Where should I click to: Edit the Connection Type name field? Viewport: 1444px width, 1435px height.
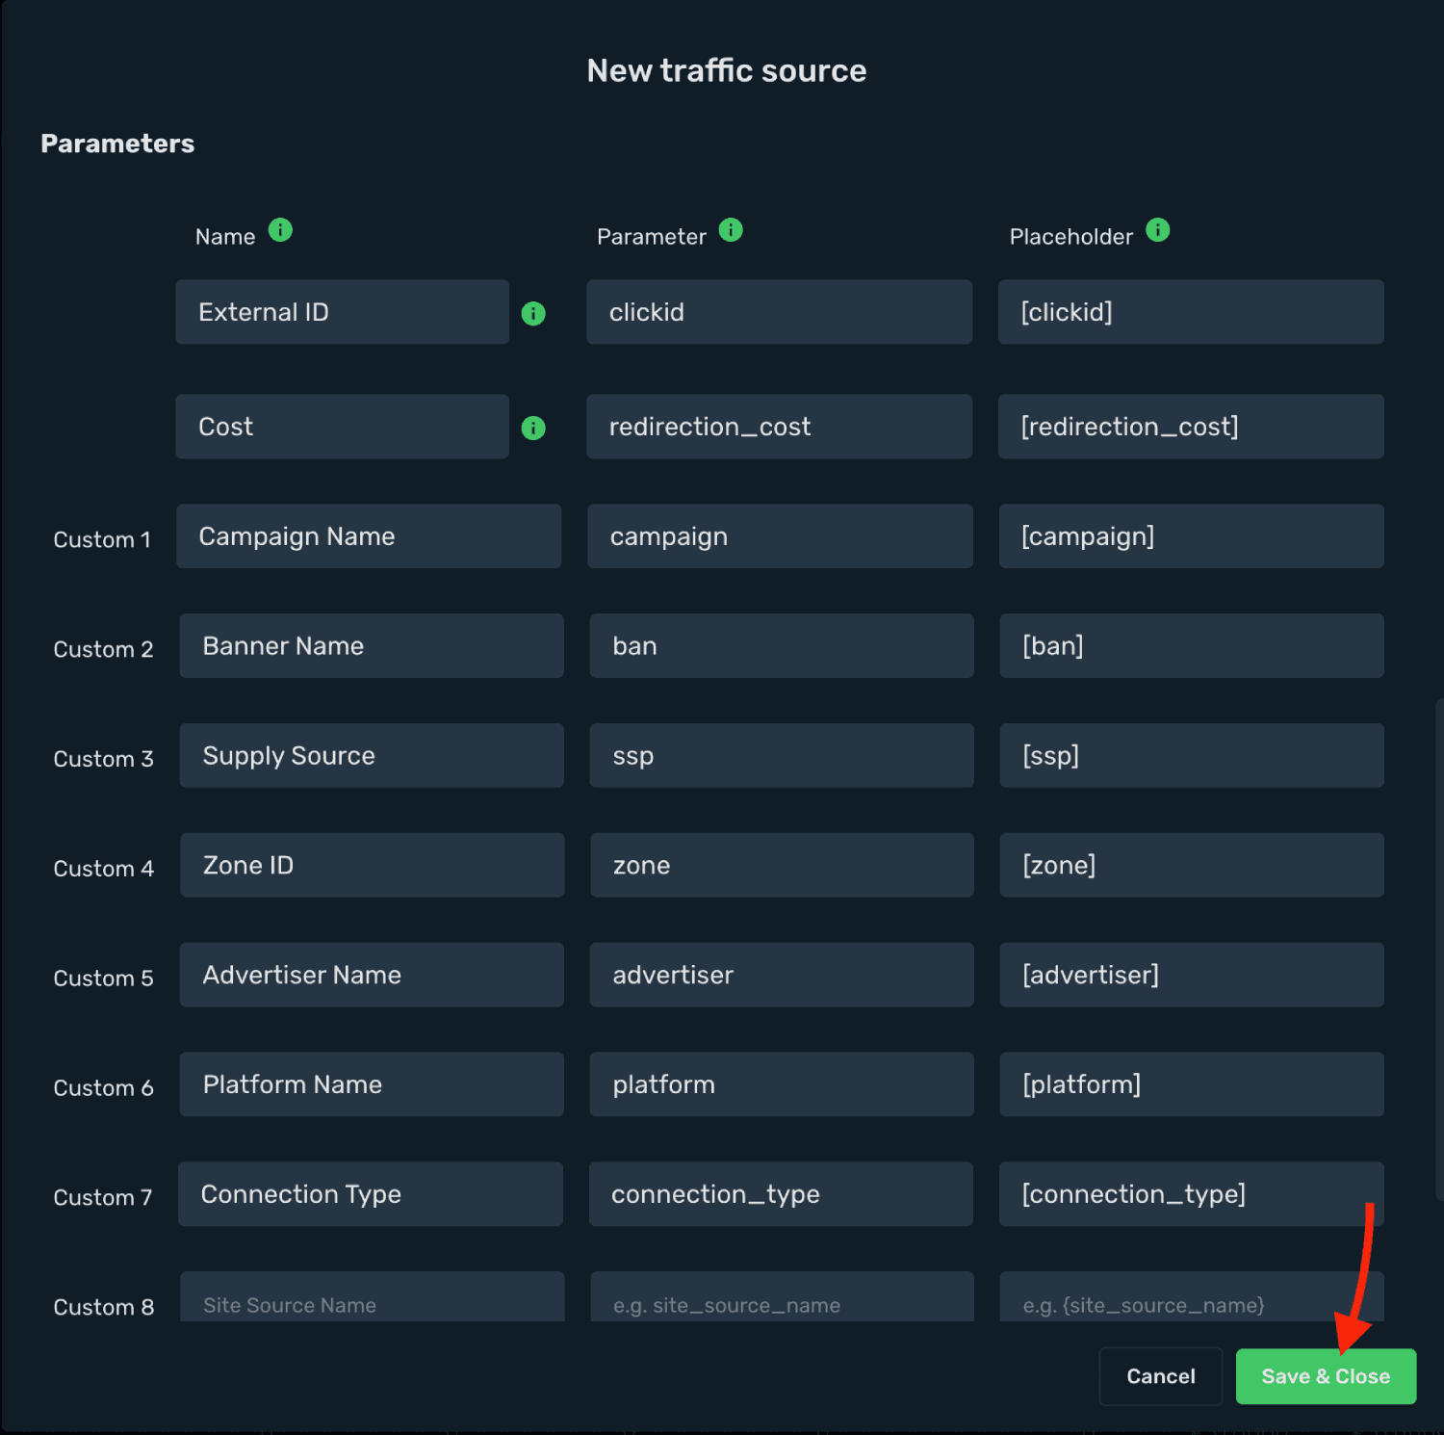[371, 1194]
